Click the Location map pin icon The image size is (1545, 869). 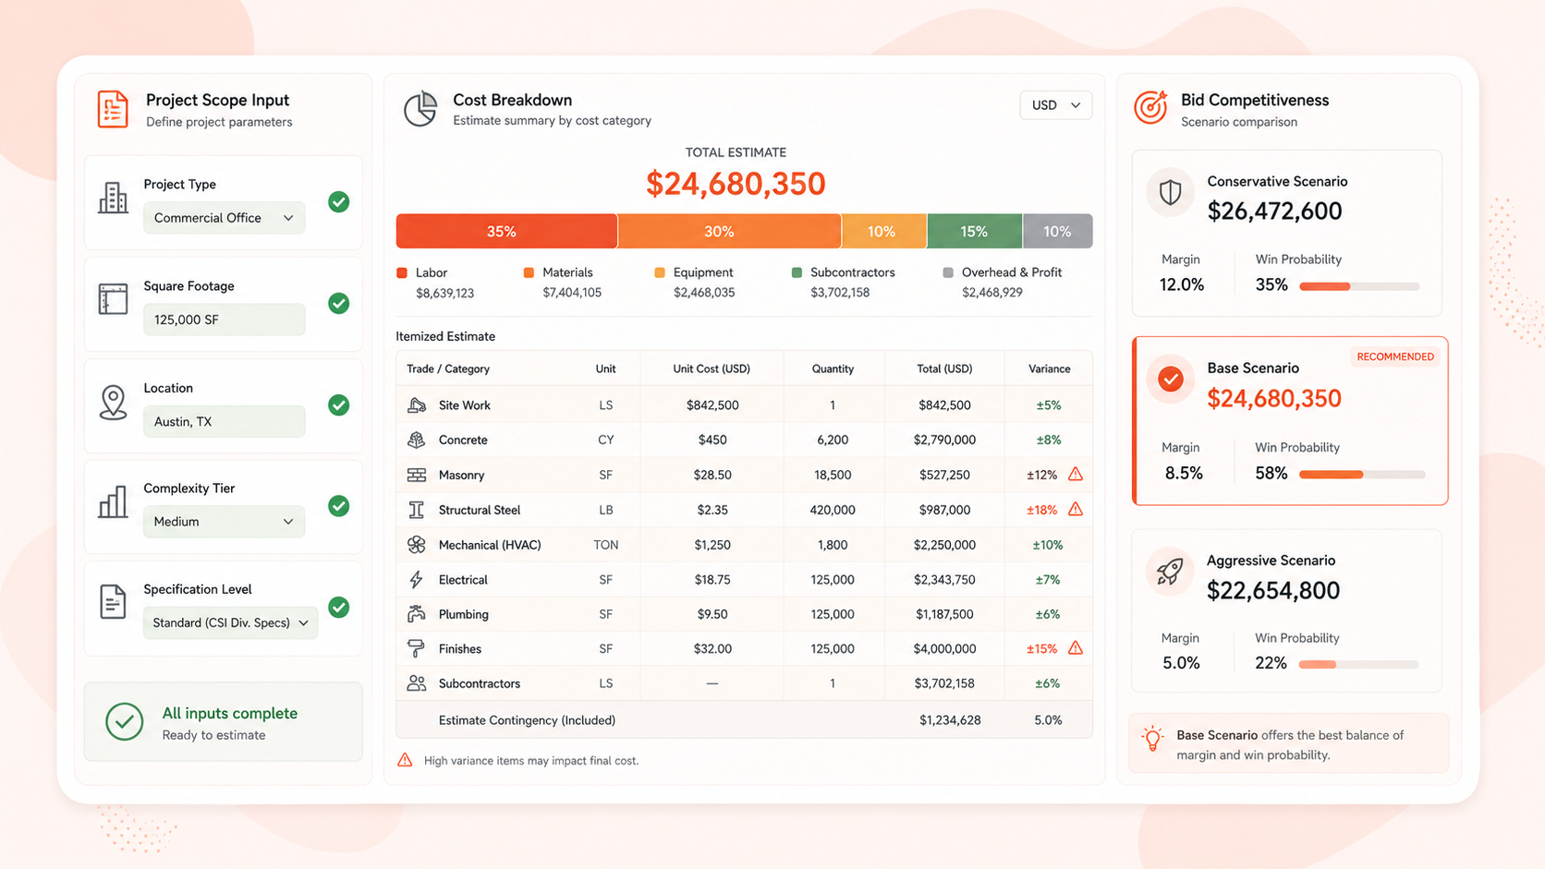tap(113, 403)
